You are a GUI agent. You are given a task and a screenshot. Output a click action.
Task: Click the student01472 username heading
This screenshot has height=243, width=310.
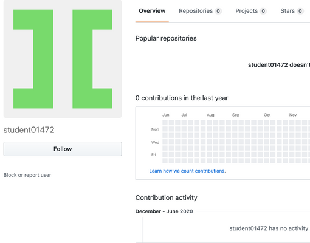pos(29,130)
